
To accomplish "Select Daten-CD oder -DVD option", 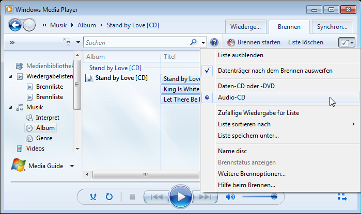I will (x=280, y=86).
